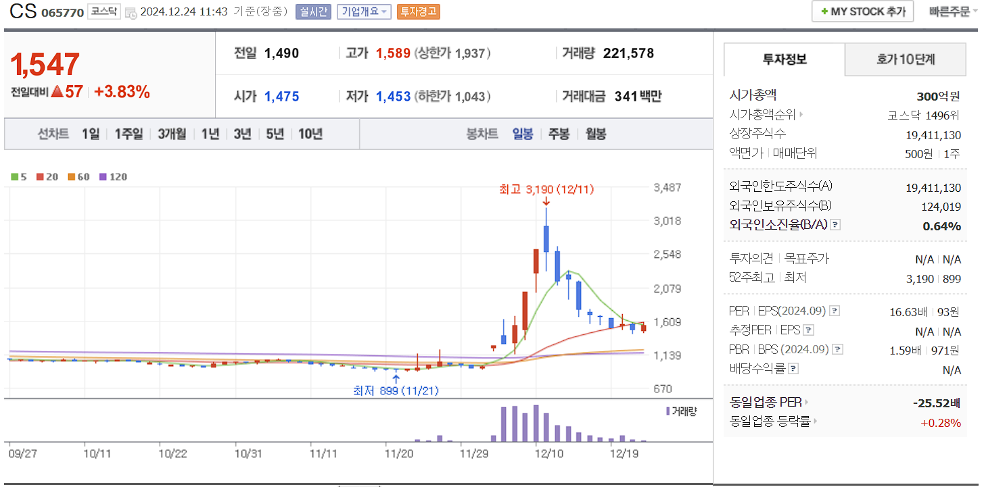Select the 1일 line chart period
Screen dimensions: 984x487
[x=90, y=134]
